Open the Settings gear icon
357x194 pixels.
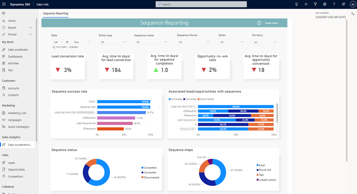click(325, 4)
